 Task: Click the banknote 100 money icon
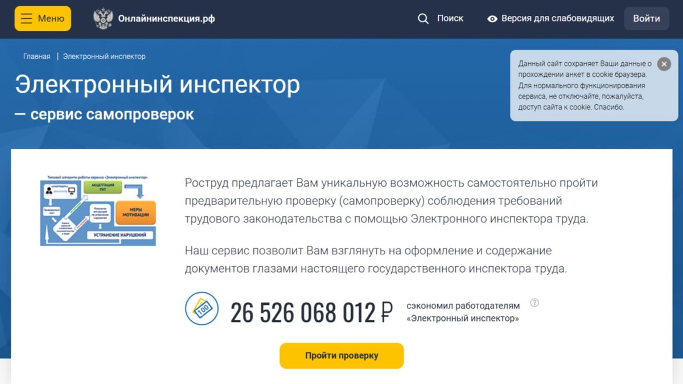202,308
